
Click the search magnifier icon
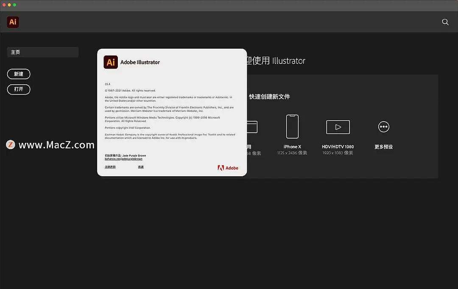(x=445, y=22)
